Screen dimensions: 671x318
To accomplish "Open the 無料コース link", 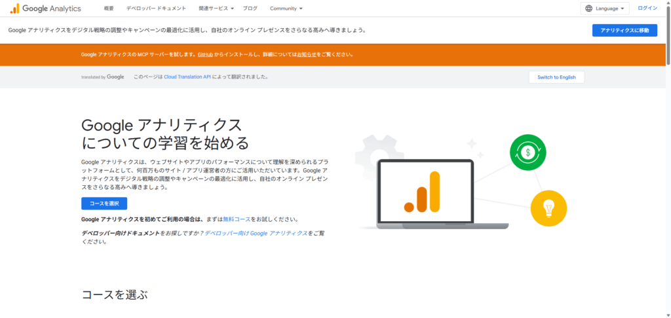I will (237, 219).
